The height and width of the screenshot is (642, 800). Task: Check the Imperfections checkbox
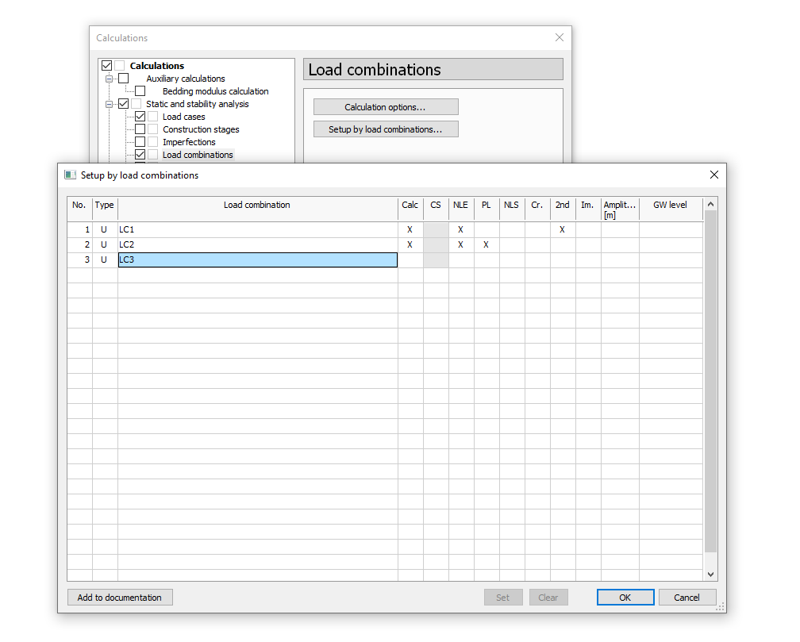coord(140,142)
